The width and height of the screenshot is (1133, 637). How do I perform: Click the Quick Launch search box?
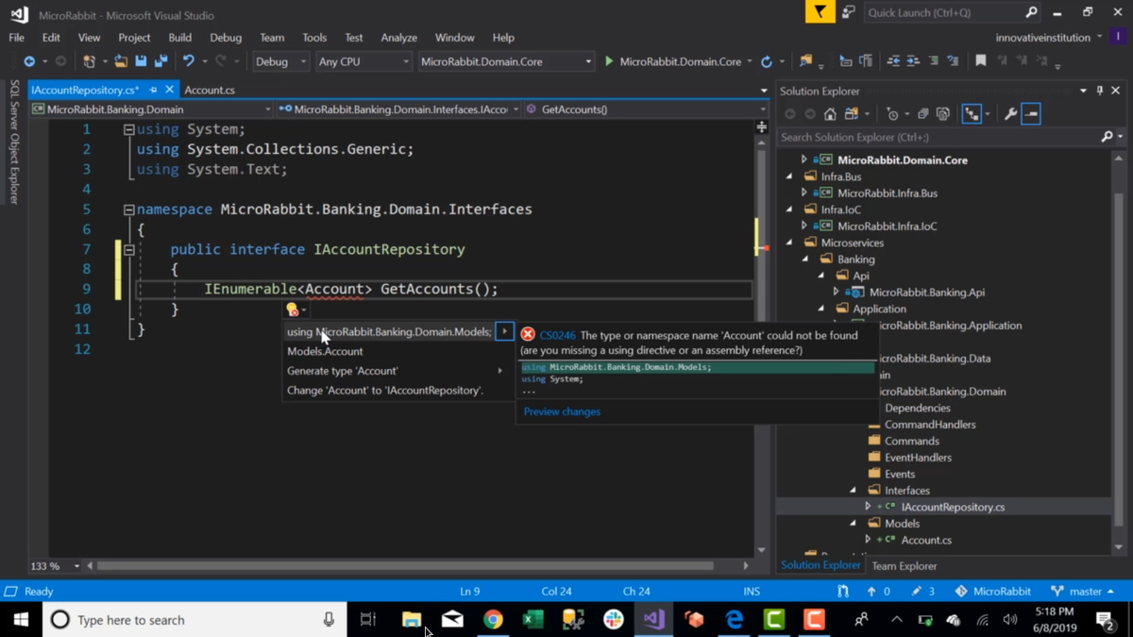pos(952,12)
